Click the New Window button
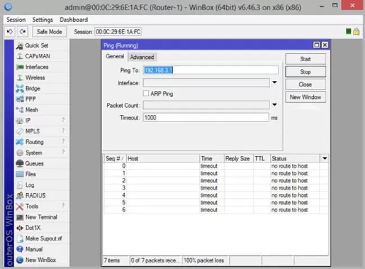This screenshot has width=365, height=269. click(305, 97)
